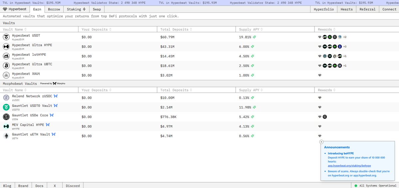Viewport: 399px width, 188px height.
Task: Sort Morphobeat Vaults by Supply APY
Action: pyautogui.click(x=251, y=90)
